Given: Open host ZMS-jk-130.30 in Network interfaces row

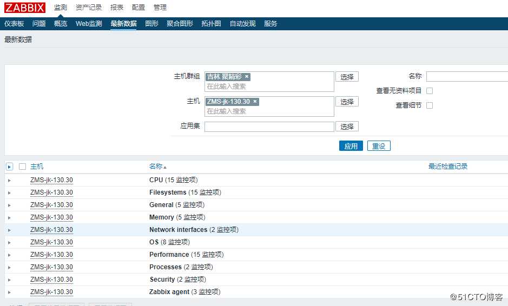Looking at the screenshot, I should point(51,230).
